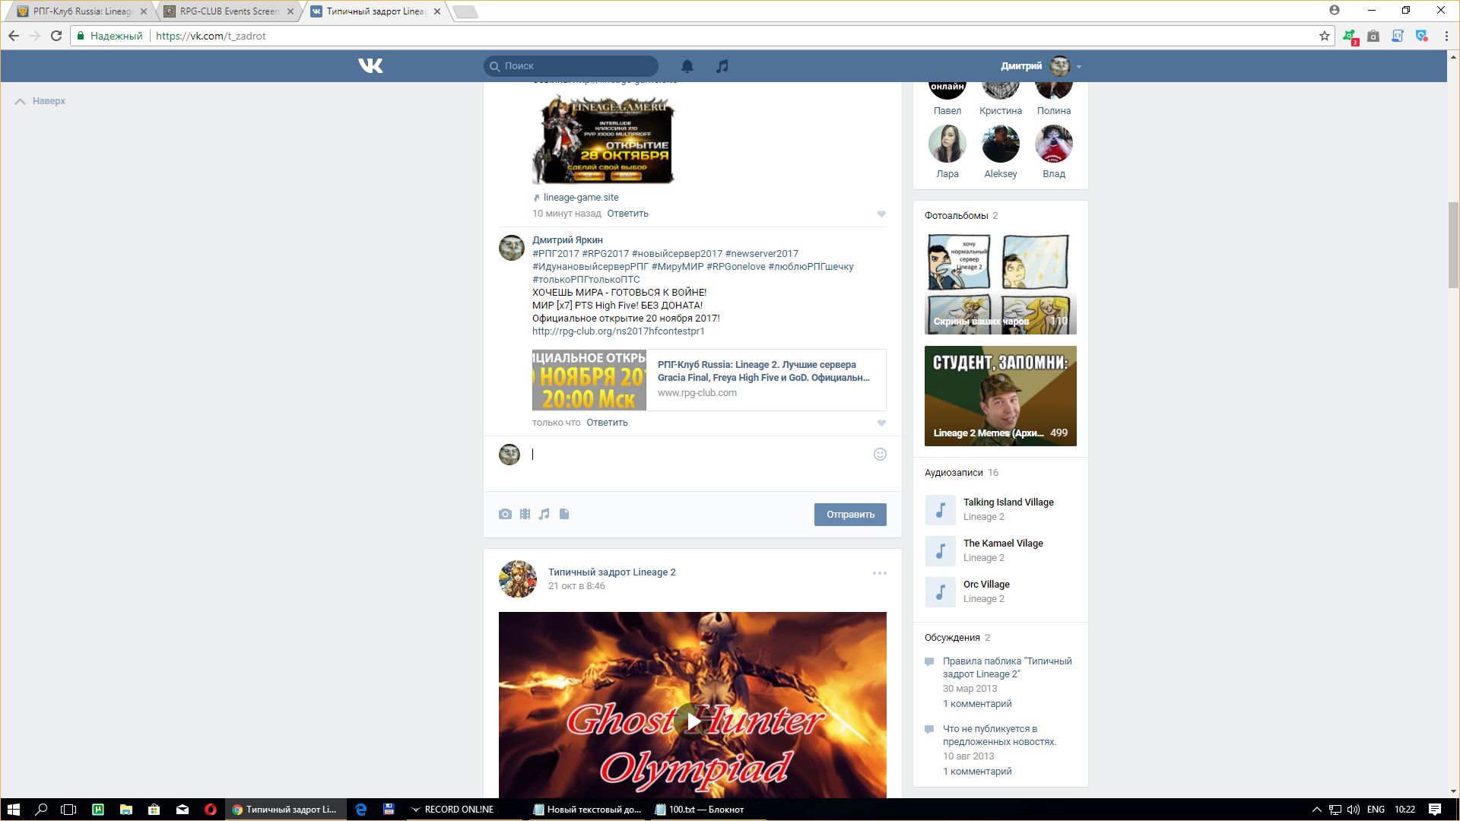Bookmark this page with star icon
1460x821 pixels.
(1324, 36)
